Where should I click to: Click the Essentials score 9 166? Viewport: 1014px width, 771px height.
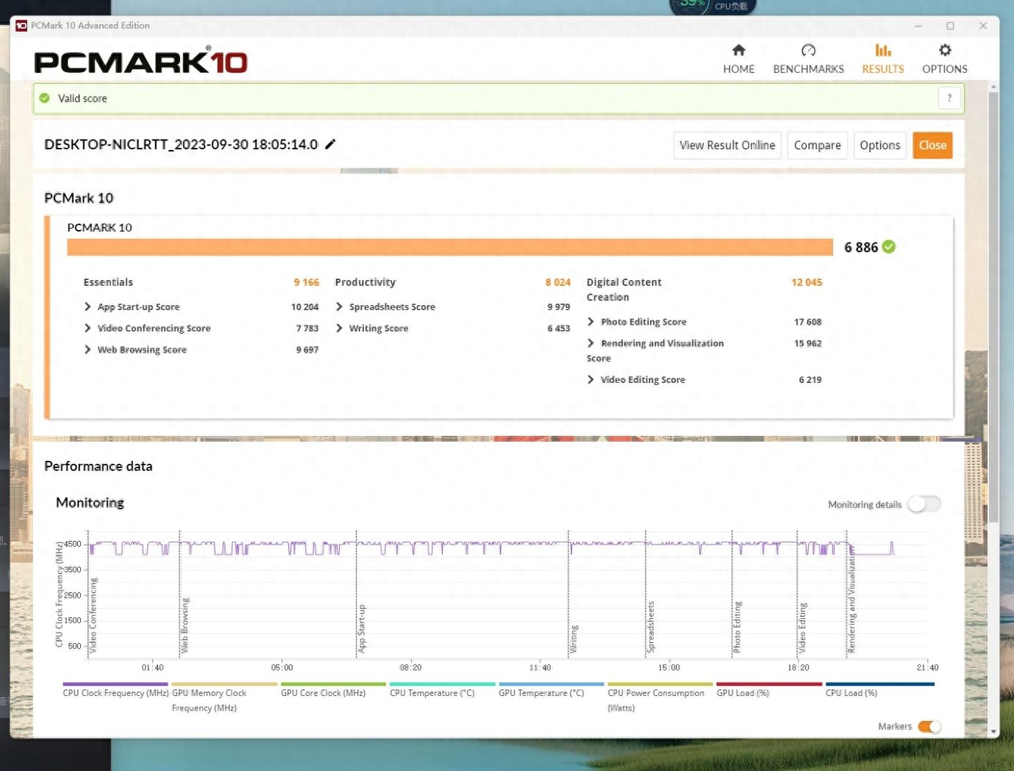click(x=307, y=282)
